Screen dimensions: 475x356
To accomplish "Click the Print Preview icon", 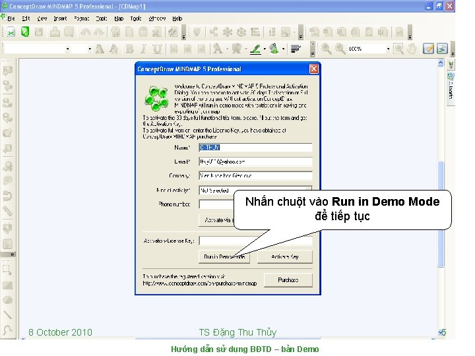I will click(x=69, y=32).
